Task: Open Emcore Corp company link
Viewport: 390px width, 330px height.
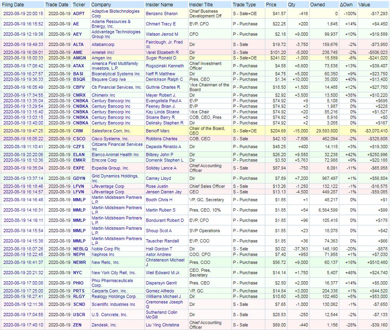Action: pos(104,160)
